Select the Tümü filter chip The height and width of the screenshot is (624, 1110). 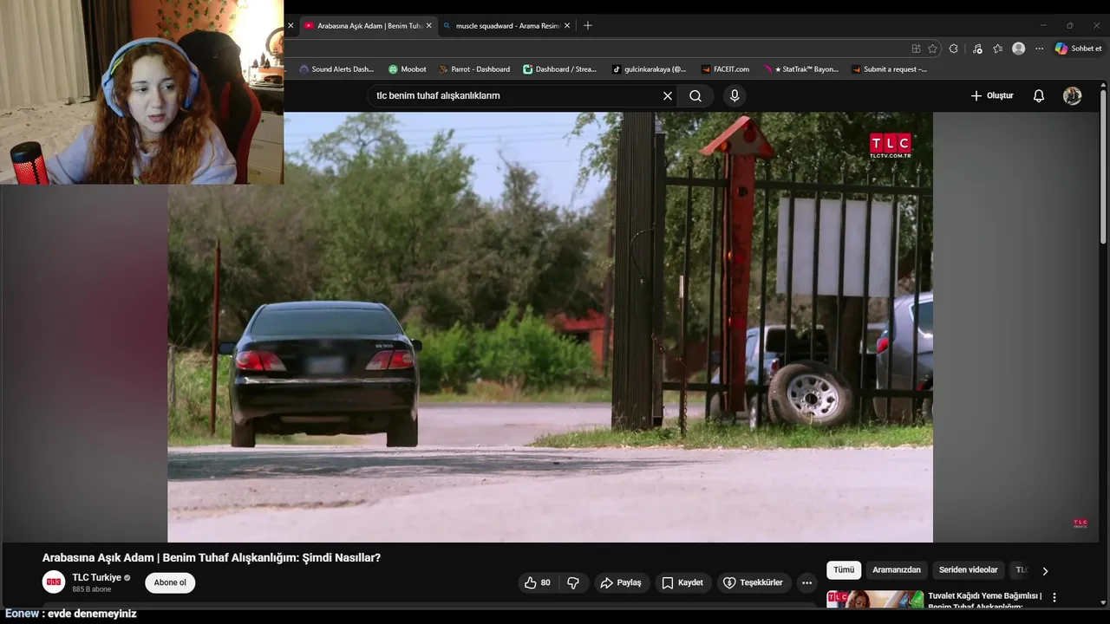[844, 569]
